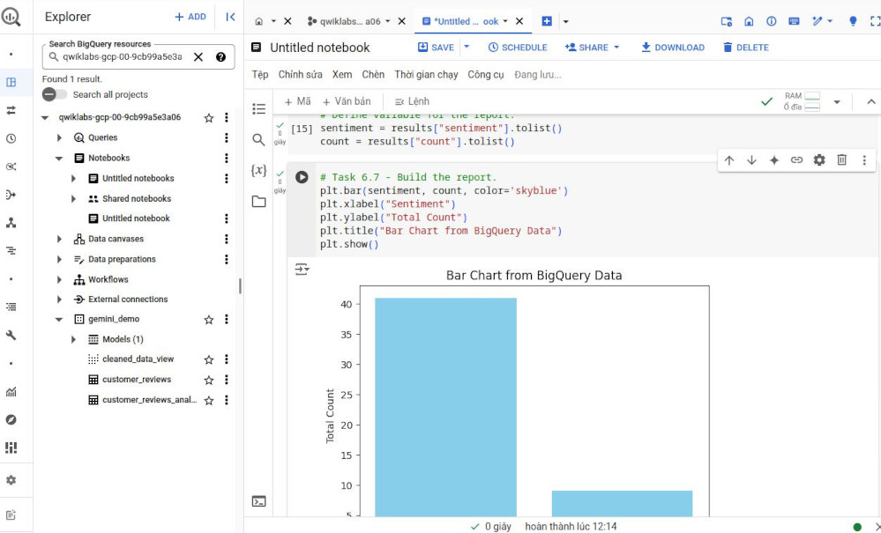Click the SAVE button
The height and width of the screenshot is (533, 881).
click(436, 48)
